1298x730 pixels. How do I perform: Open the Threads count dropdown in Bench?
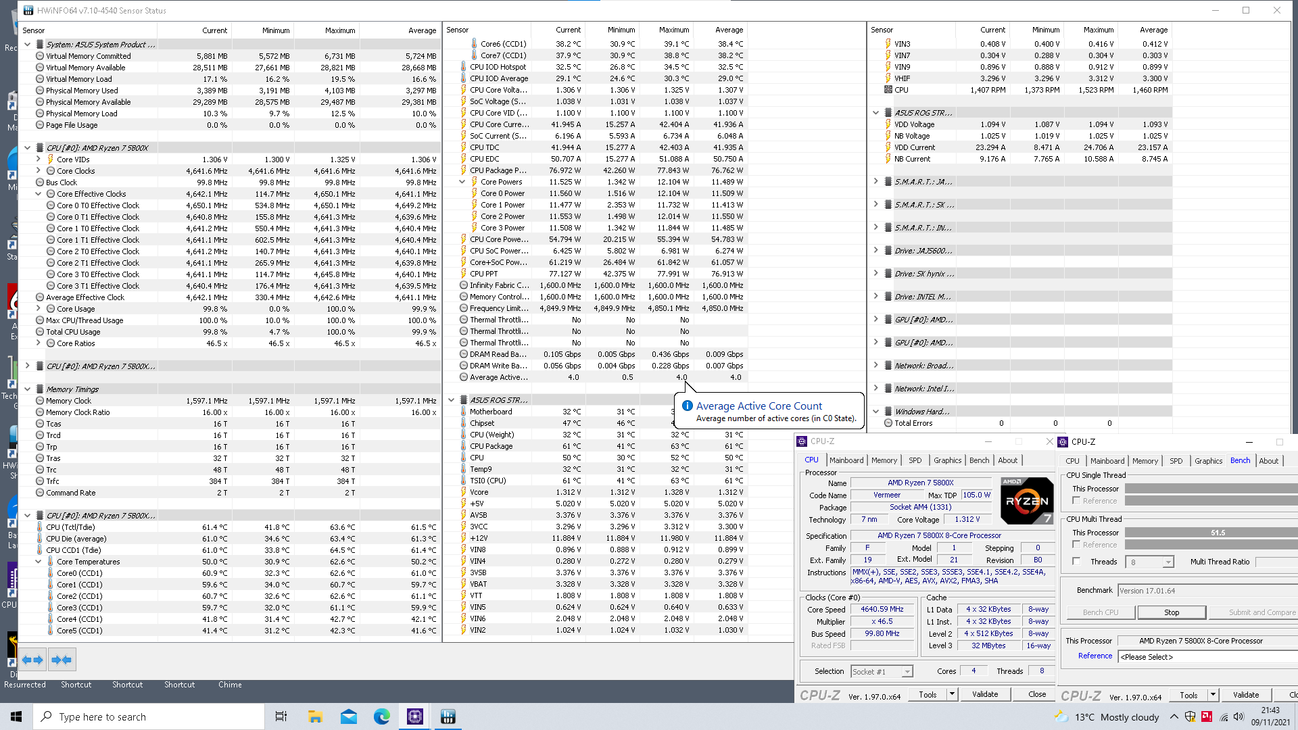[1168, 562]
